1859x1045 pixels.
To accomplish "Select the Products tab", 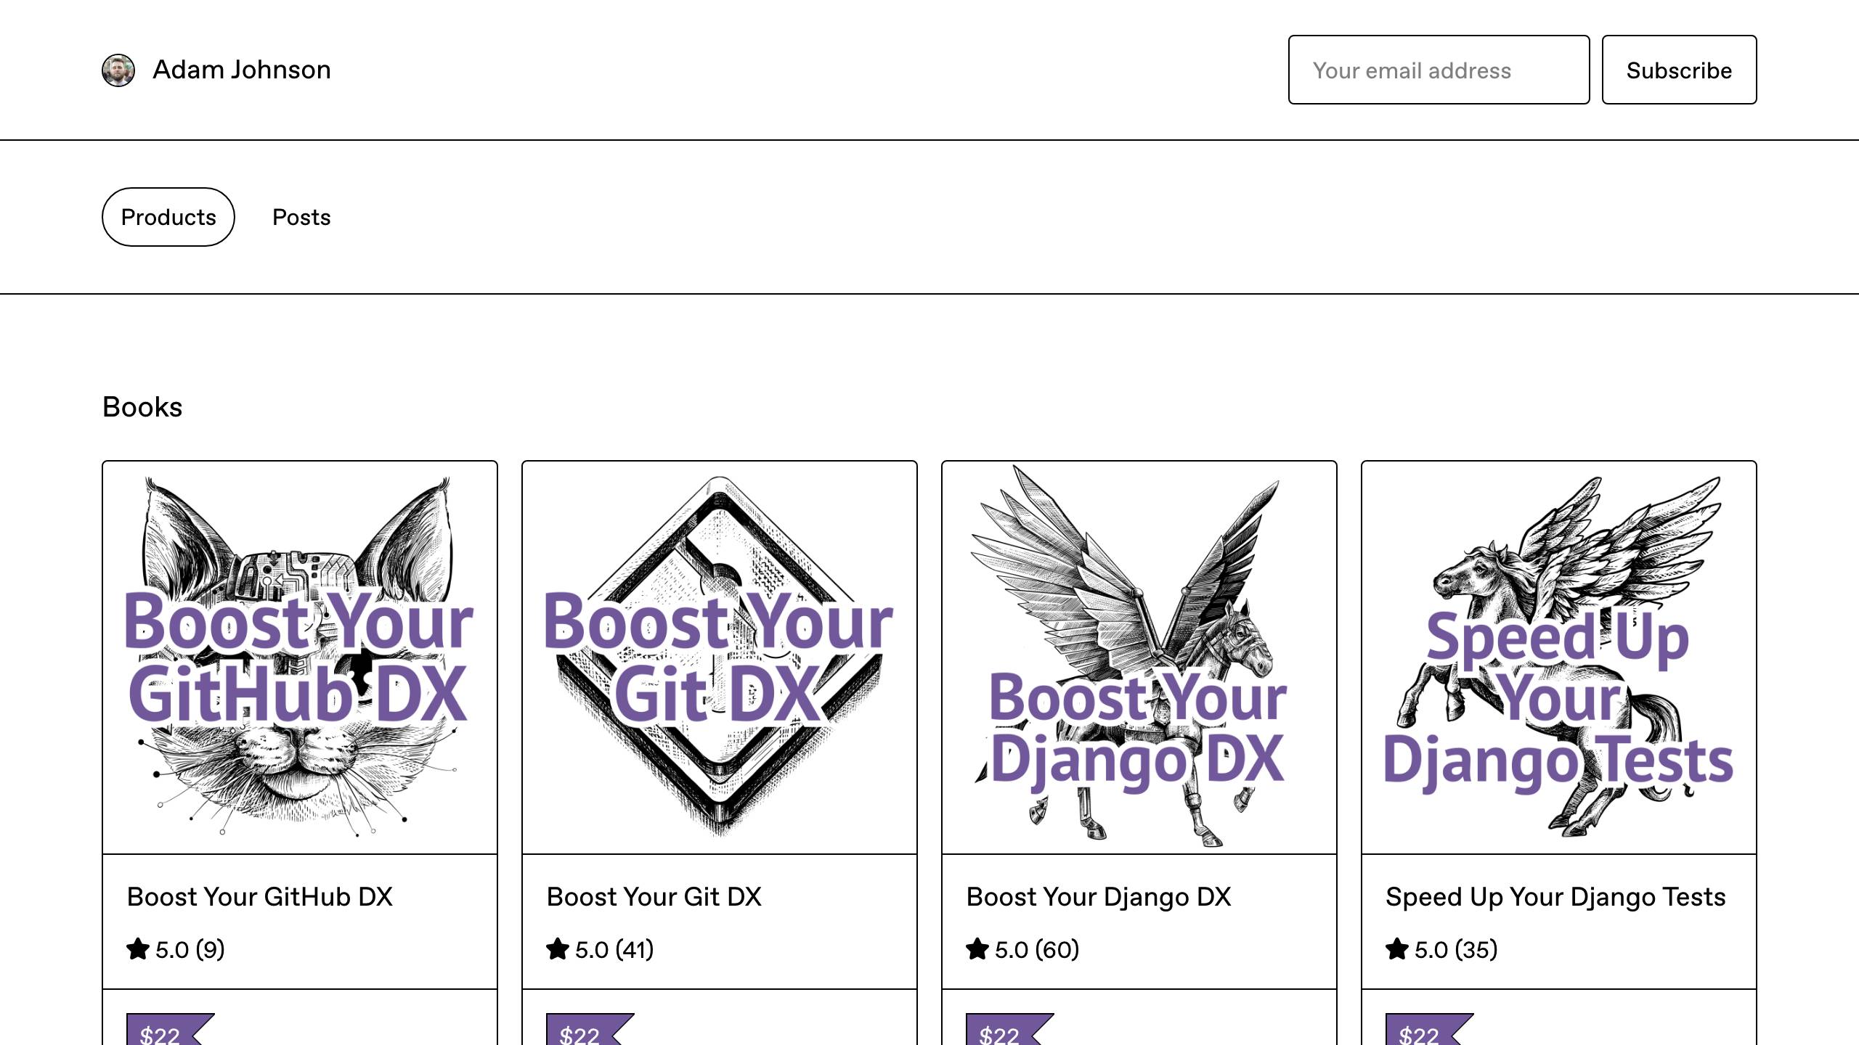I will [x=168, y=217].
